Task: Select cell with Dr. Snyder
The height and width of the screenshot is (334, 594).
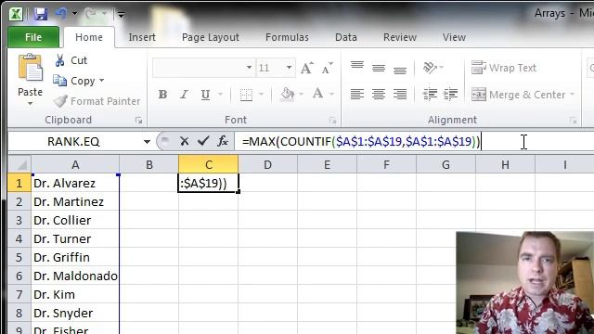Action: click(75, 314)
